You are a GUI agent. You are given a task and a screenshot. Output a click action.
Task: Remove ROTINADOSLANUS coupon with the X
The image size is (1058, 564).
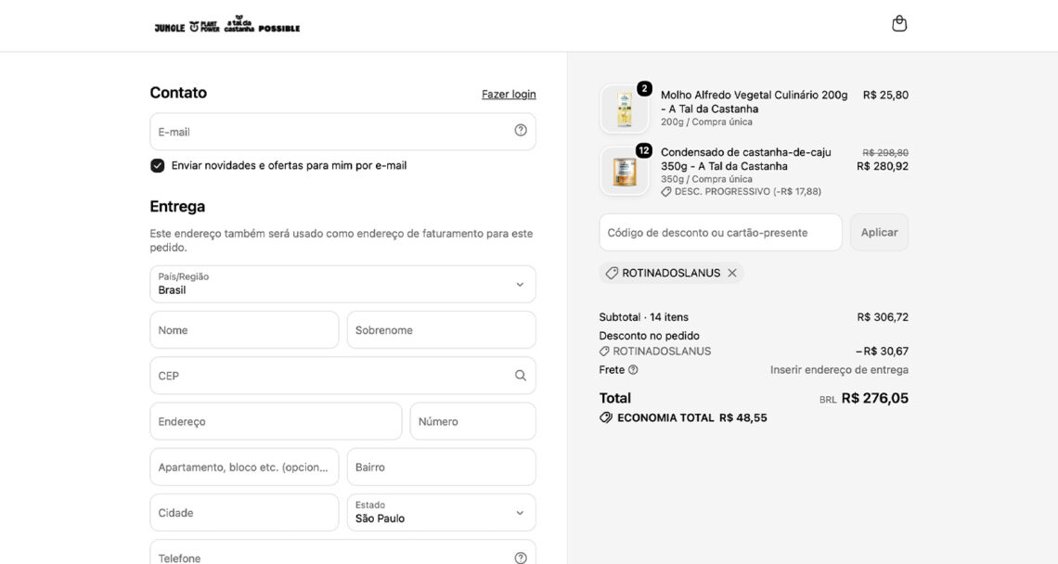732,274
